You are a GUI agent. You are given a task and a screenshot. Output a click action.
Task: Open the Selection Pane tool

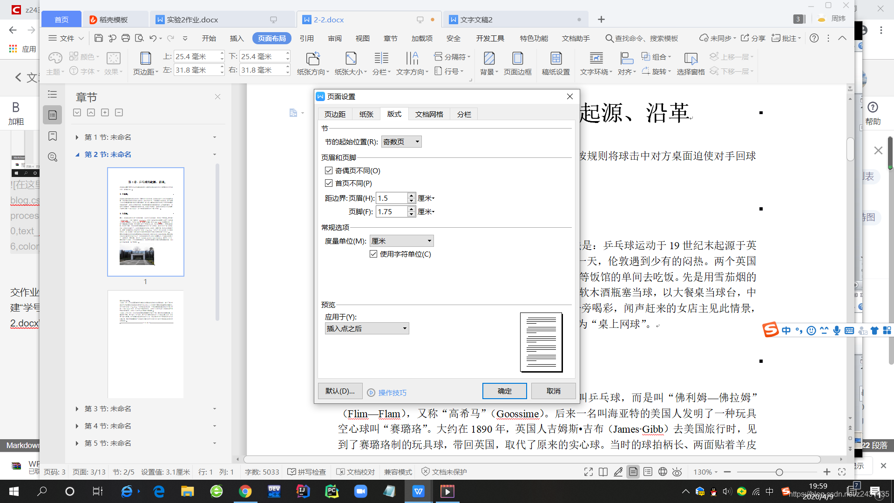click(x=691, y=63)
